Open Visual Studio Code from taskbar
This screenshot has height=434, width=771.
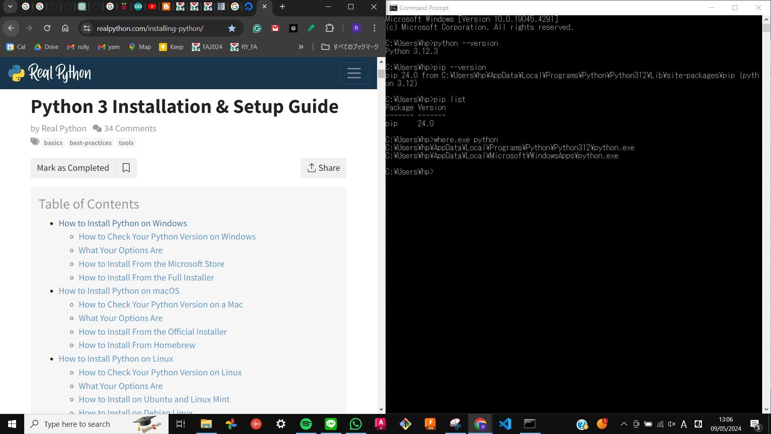(505, 424)
